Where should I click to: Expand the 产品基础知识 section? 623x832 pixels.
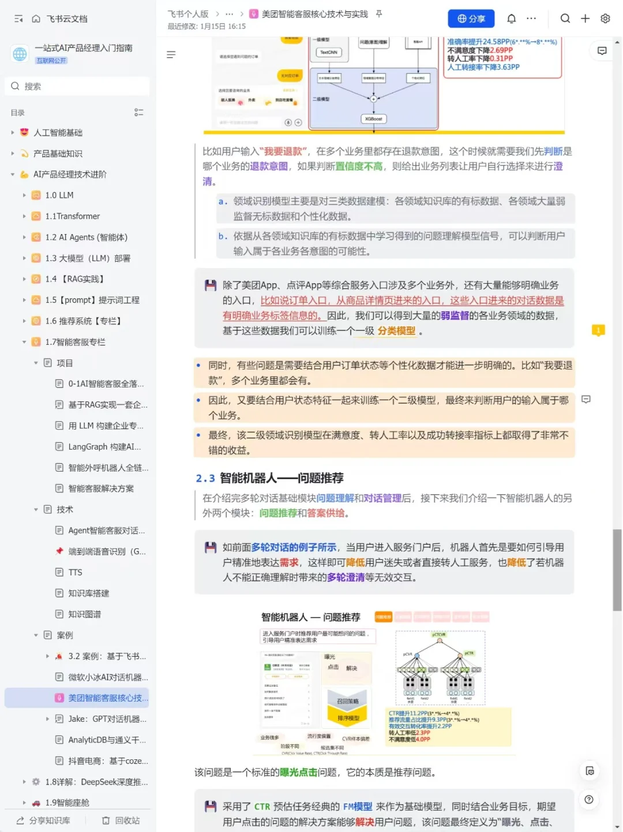pos(13,153)
